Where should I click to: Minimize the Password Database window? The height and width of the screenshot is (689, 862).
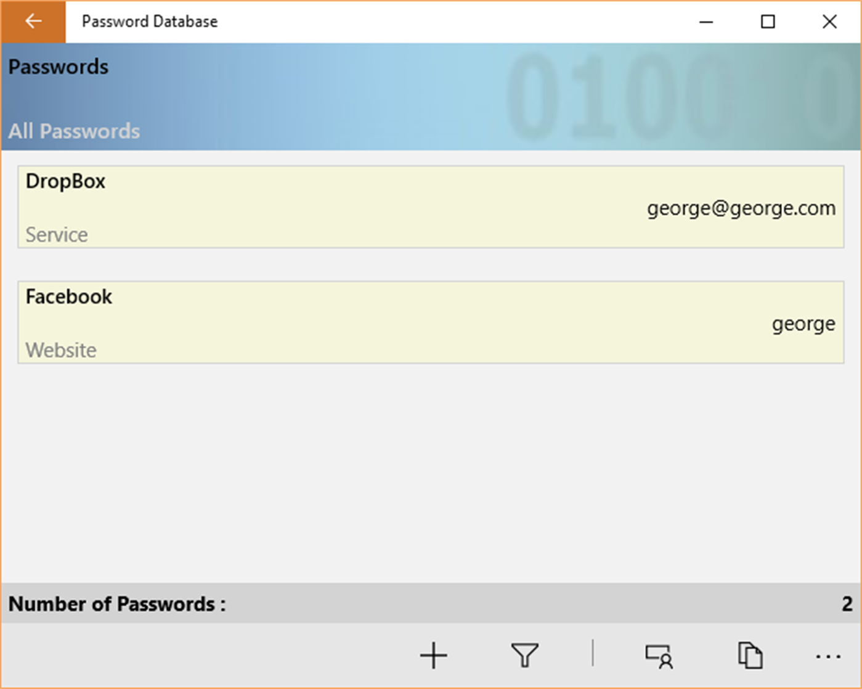point(706,22)
